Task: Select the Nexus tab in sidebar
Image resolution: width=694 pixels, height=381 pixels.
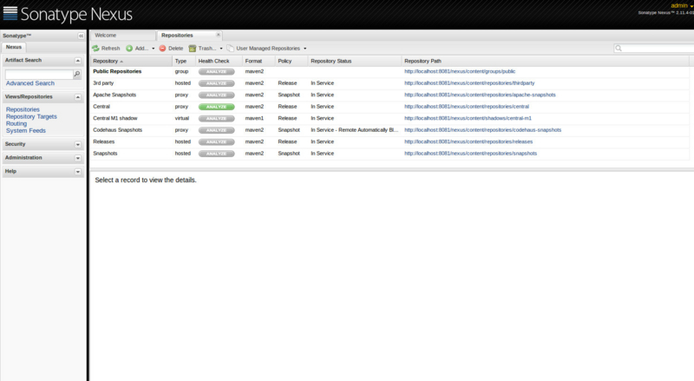Action: click(14, 47)
